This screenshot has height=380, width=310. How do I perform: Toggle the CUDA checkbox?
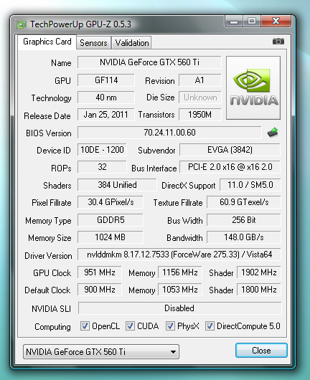[x=130, y=326]
